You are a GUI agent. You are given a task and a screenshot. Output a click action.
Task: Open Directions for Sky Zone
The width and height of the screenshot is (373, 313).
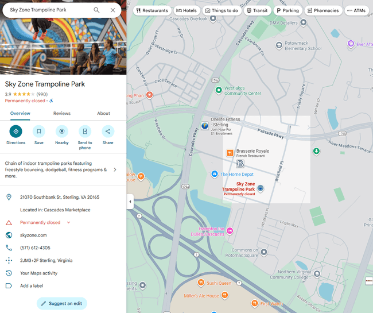pyautogui.click(x=15, y=132)
